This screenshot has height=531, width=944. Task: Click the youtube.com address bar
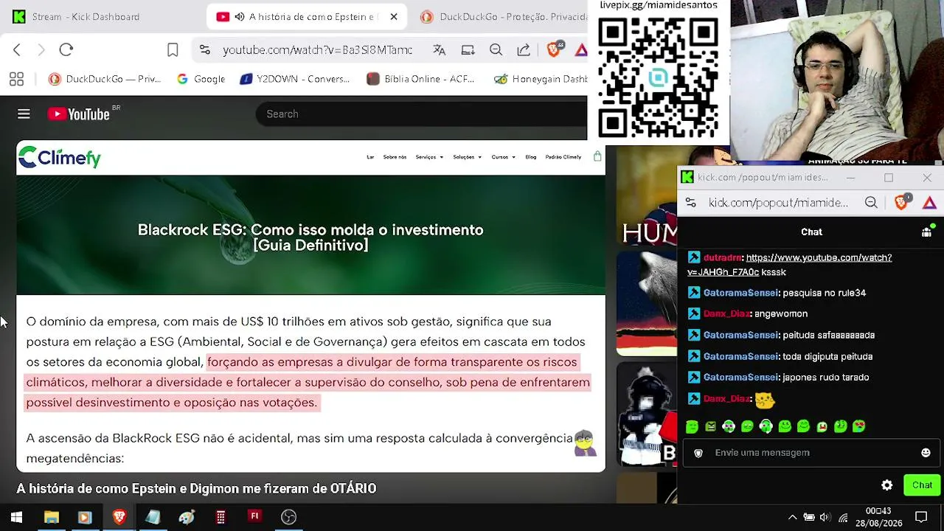coord(317,49)
